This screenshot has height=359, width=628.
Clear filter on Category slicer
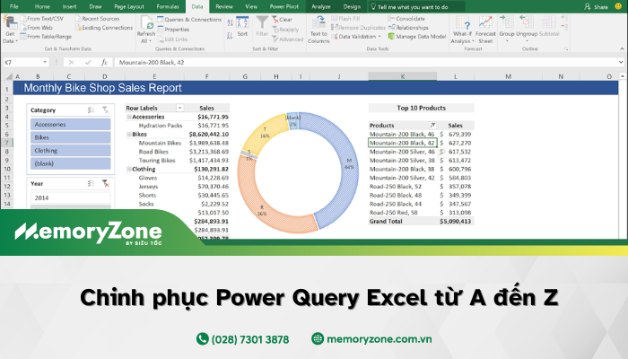105,109
